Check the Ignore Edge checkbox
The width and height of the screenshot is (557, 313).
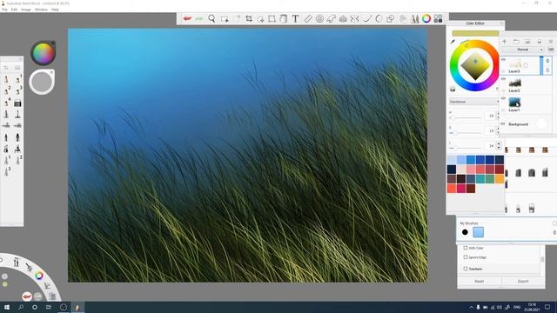point(466,257)
